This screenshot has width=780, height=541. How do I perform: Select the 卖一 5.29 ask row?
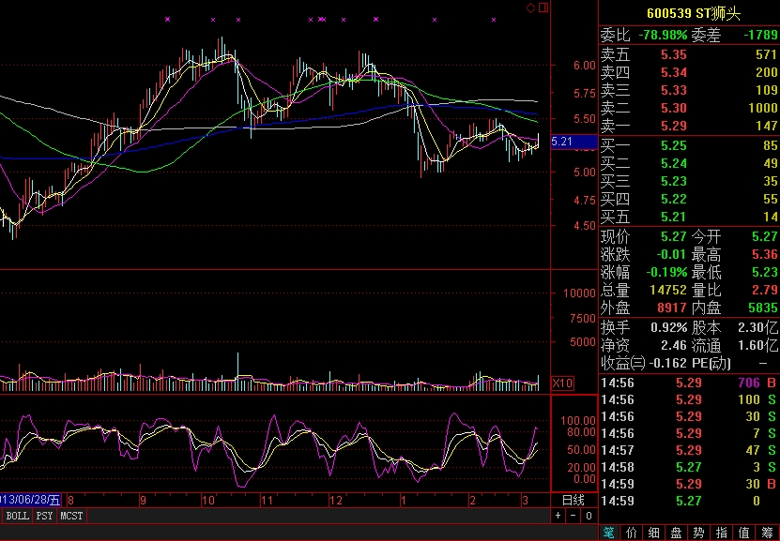689,126
